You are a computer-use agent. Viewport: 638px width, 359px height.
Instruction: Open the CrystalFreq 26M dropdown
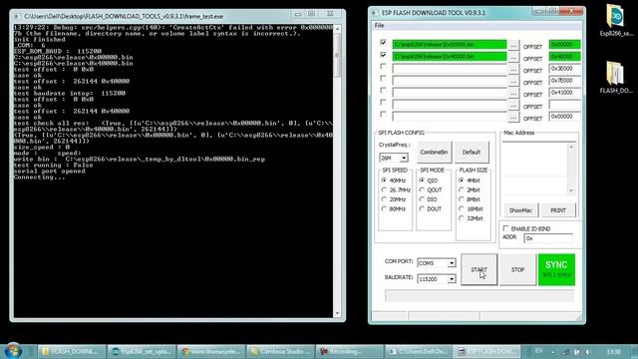pyautogui.click(x=404, y=158)
